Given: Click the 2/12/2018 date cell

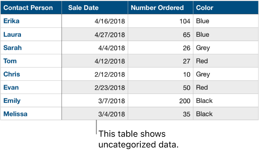Looking at the screenshot, I should pos(109,75).
